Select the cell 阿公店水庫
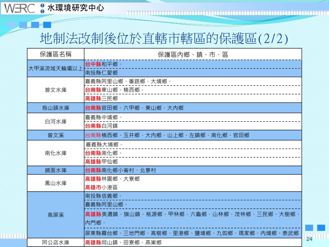Screen dimensions: 329x247 (56, 242)
